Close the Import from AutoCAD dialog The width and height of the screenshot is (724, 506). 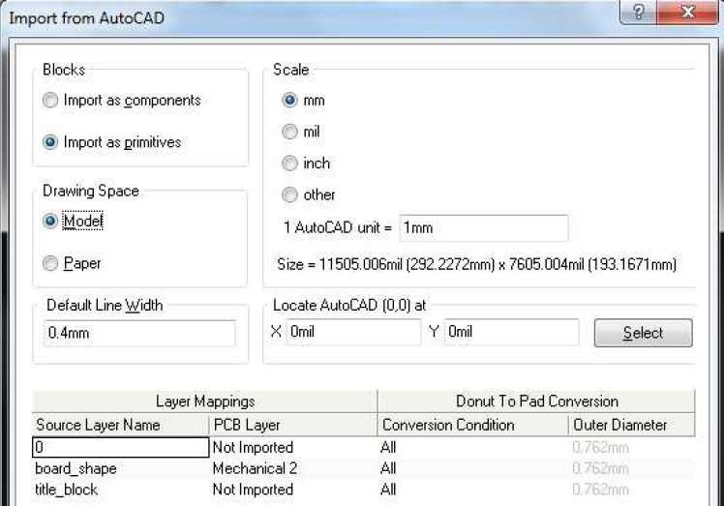pos(687,12)
